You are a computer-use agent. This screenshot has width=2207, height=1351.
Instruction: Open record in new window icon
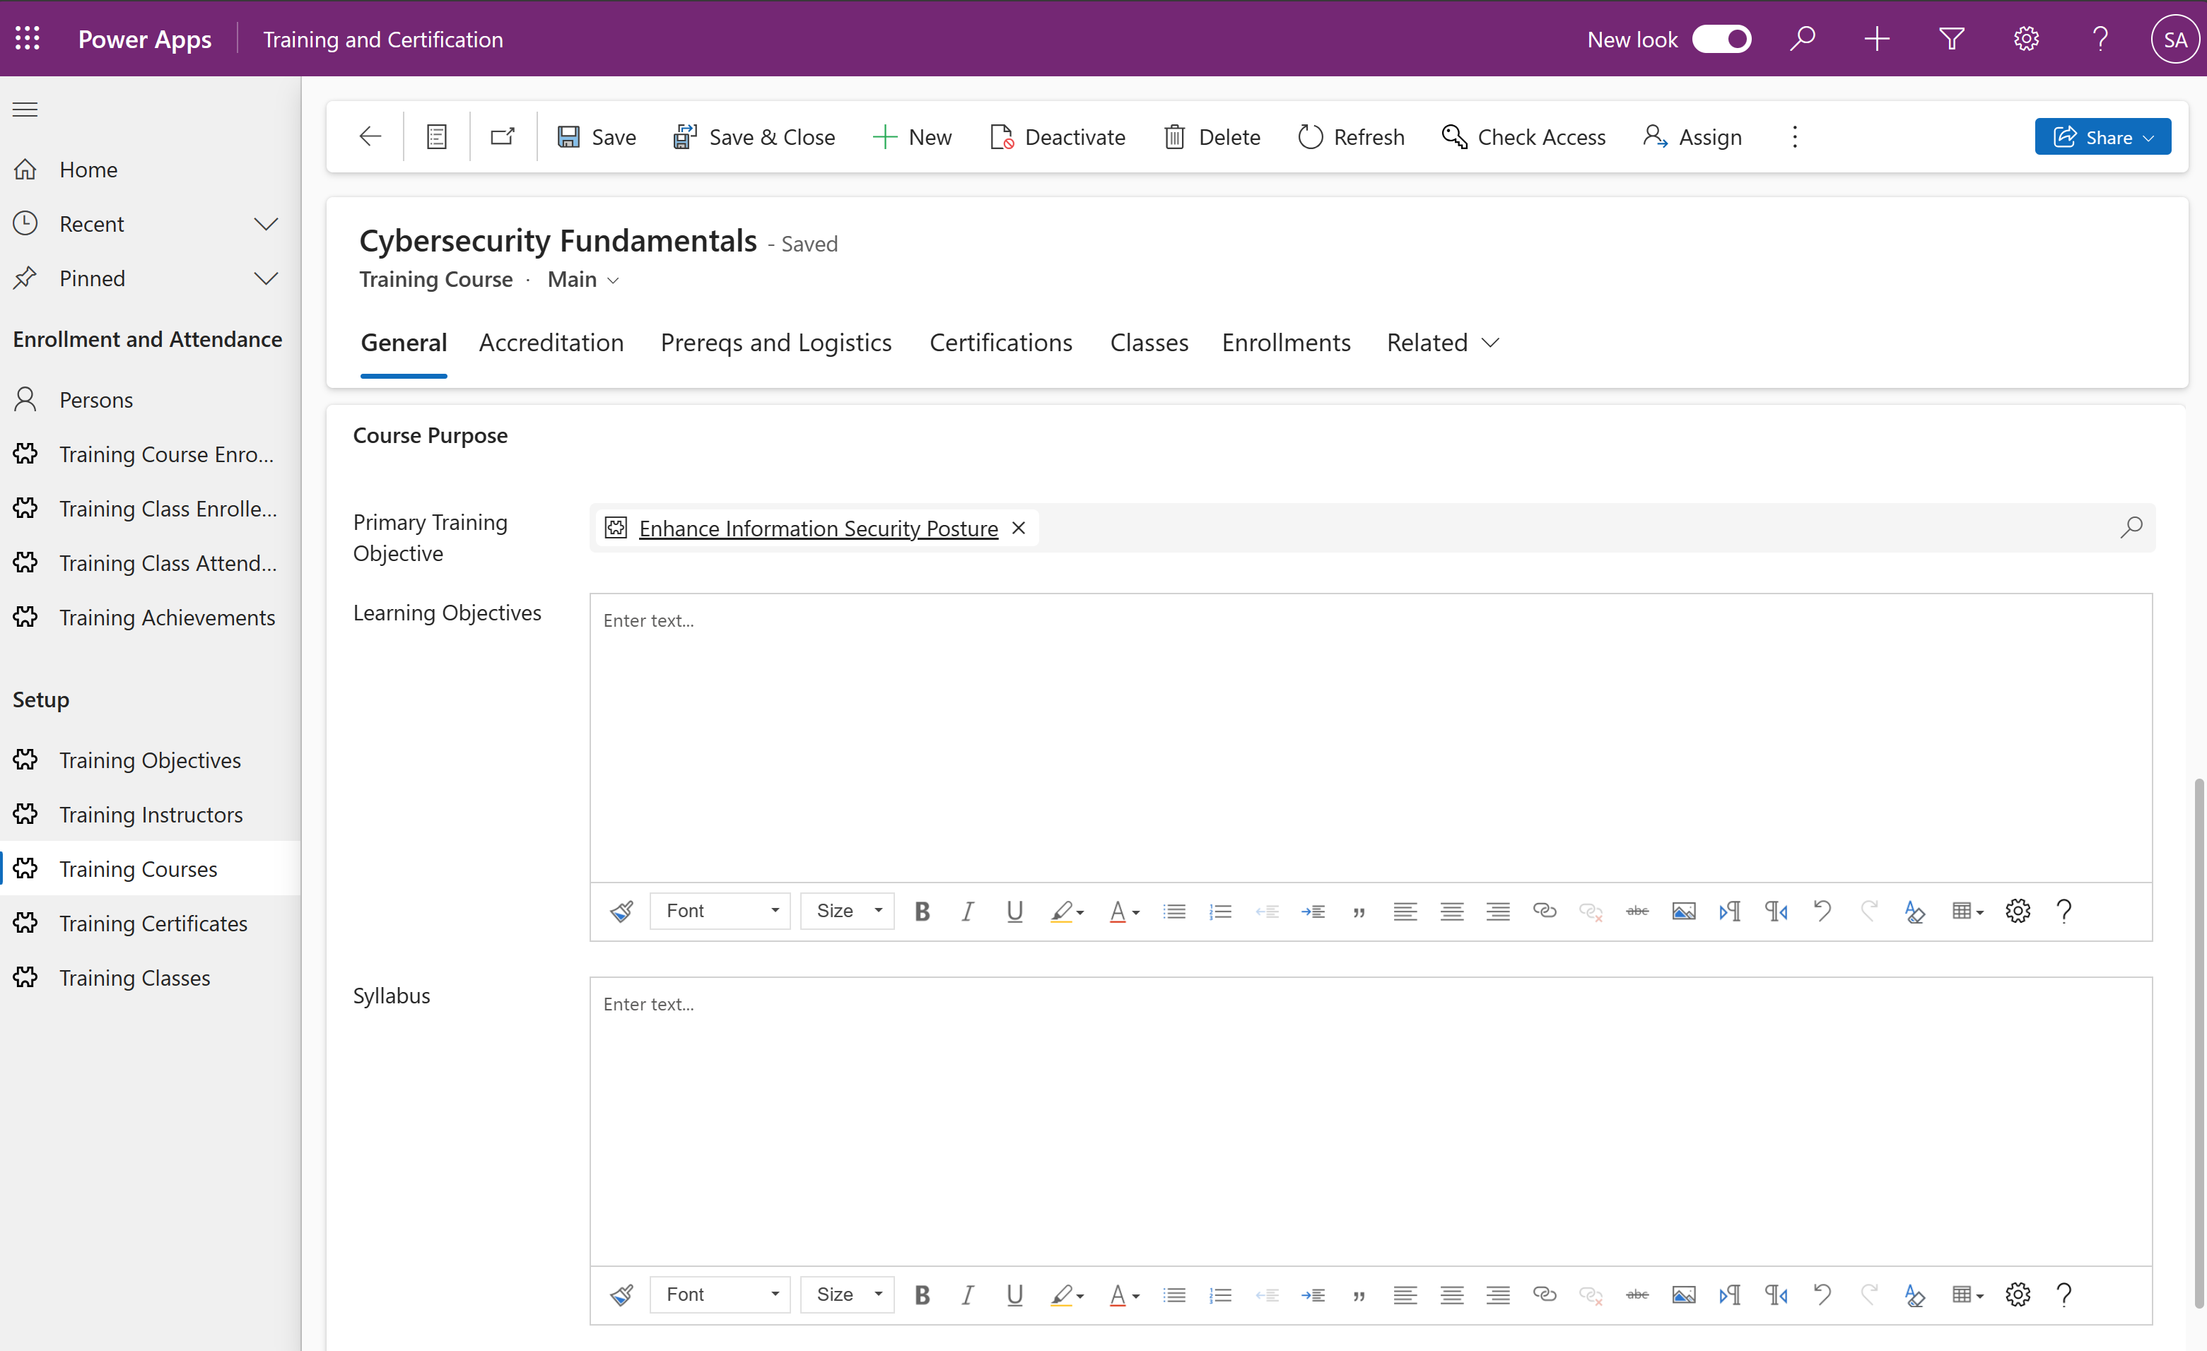pos(503,136)
